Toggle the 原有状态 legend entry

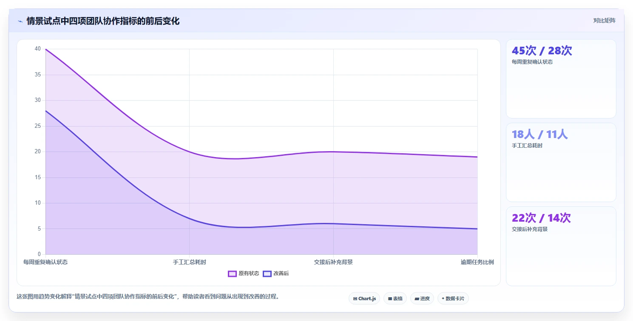244,273
